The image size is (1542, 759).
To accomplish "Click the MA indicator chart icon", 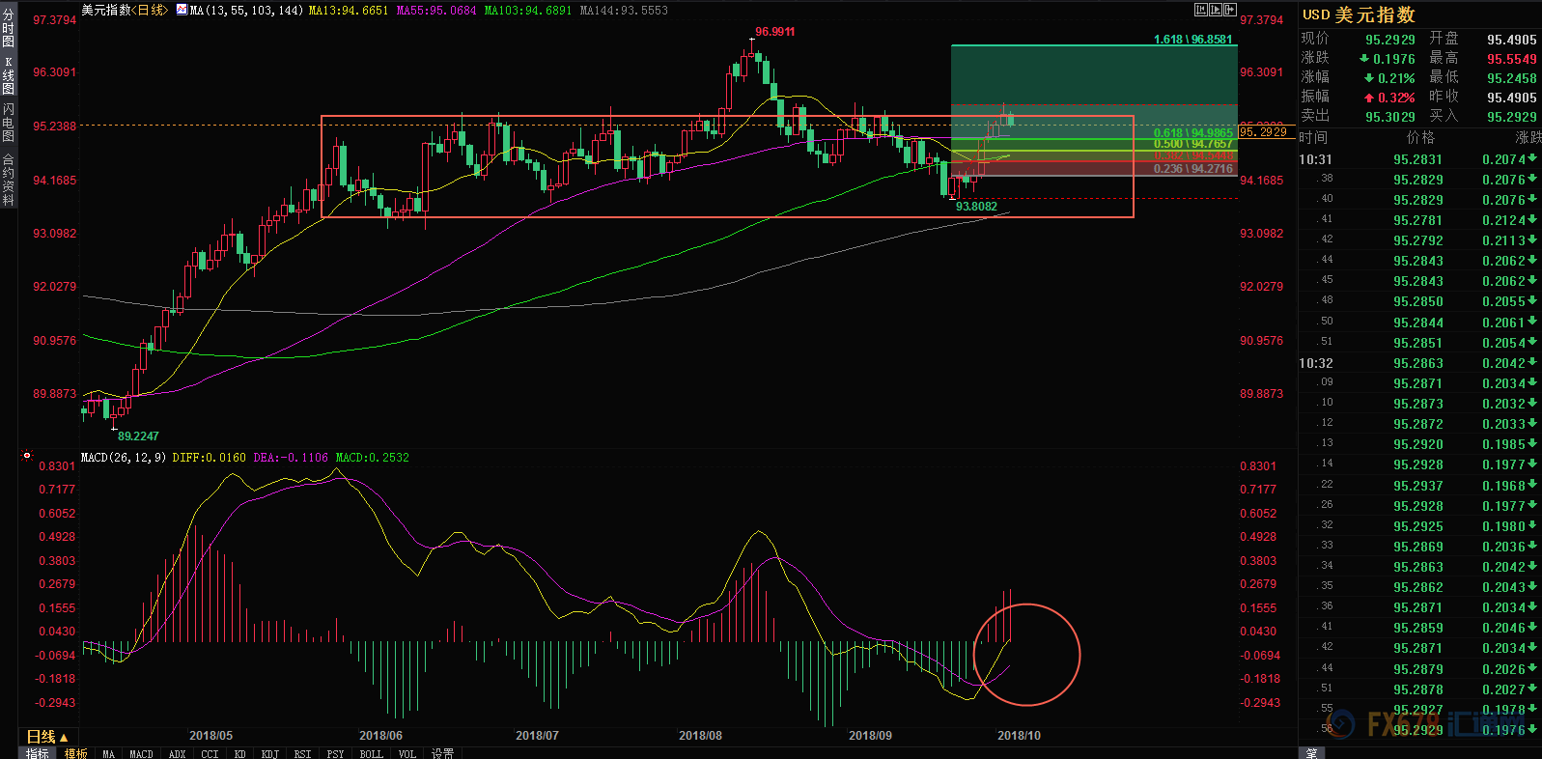I will [x=182, y=10].
